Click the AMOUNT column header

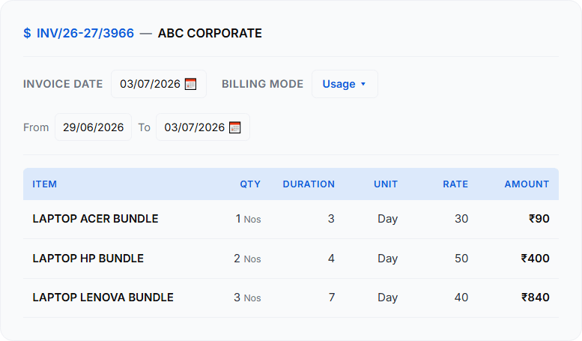pos(527,184)
